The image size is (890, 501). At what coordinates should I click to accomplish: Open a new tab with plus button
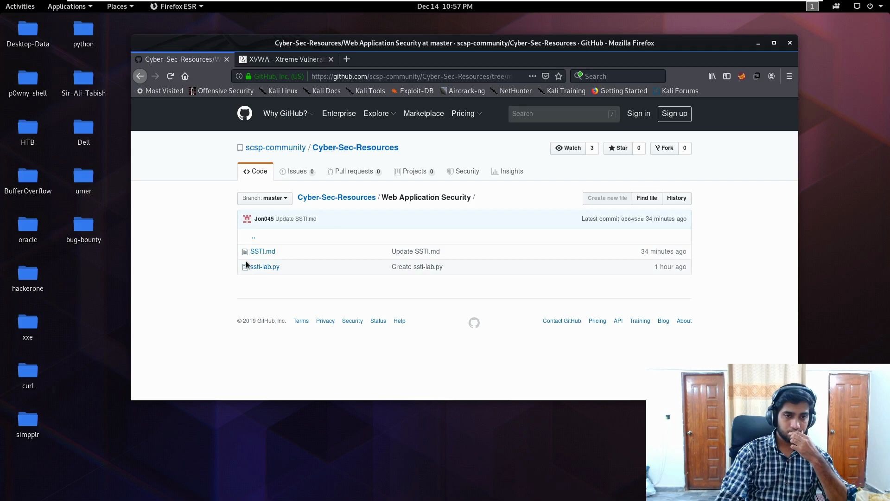click(347, 59)
